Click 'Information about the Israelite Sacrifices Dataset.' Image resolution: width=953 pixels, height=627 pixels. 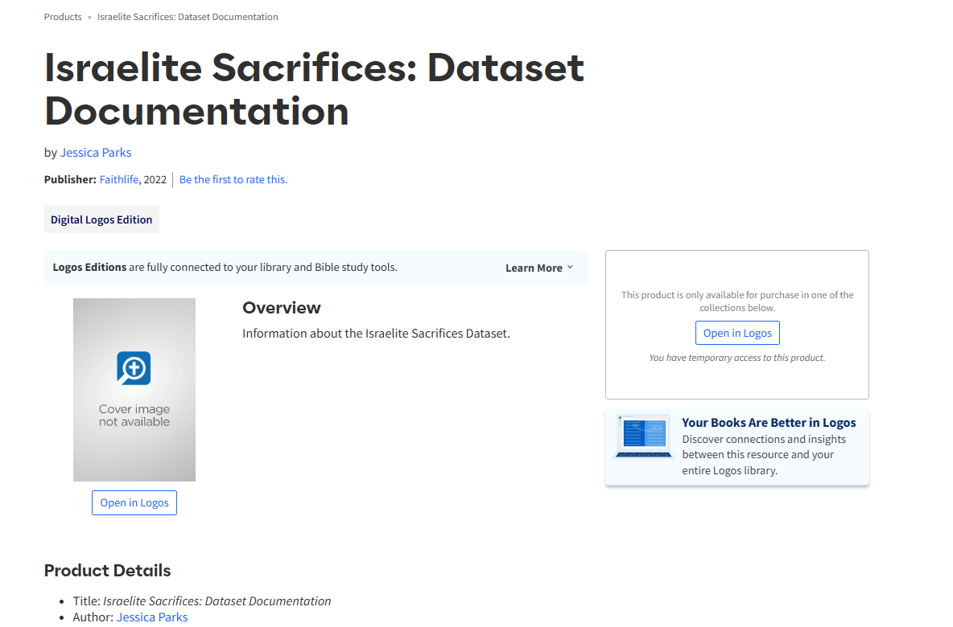click(376, 334)
